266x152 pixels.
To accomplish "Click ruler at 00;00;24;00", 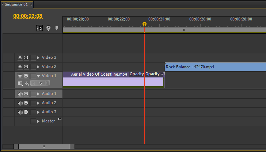I will [159, 19].
